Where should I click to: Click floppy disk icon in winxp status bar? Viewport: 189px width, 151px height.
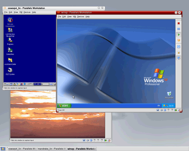click(158, 110)
